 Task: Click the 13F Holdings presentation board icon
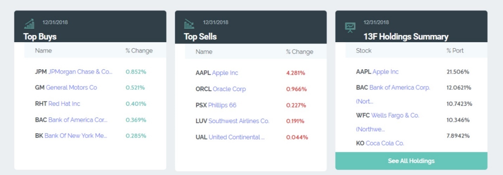pyautogui.click(x=350, y=27)
